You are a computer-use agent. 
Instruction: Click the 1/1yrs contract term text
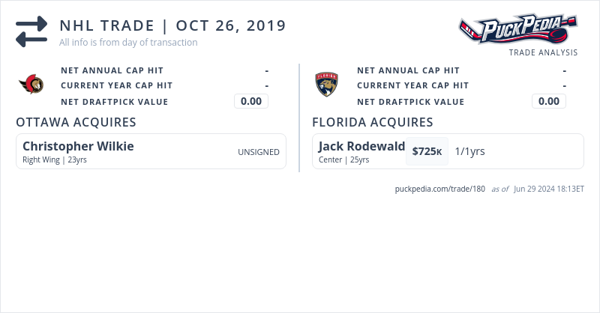(469, 151)
